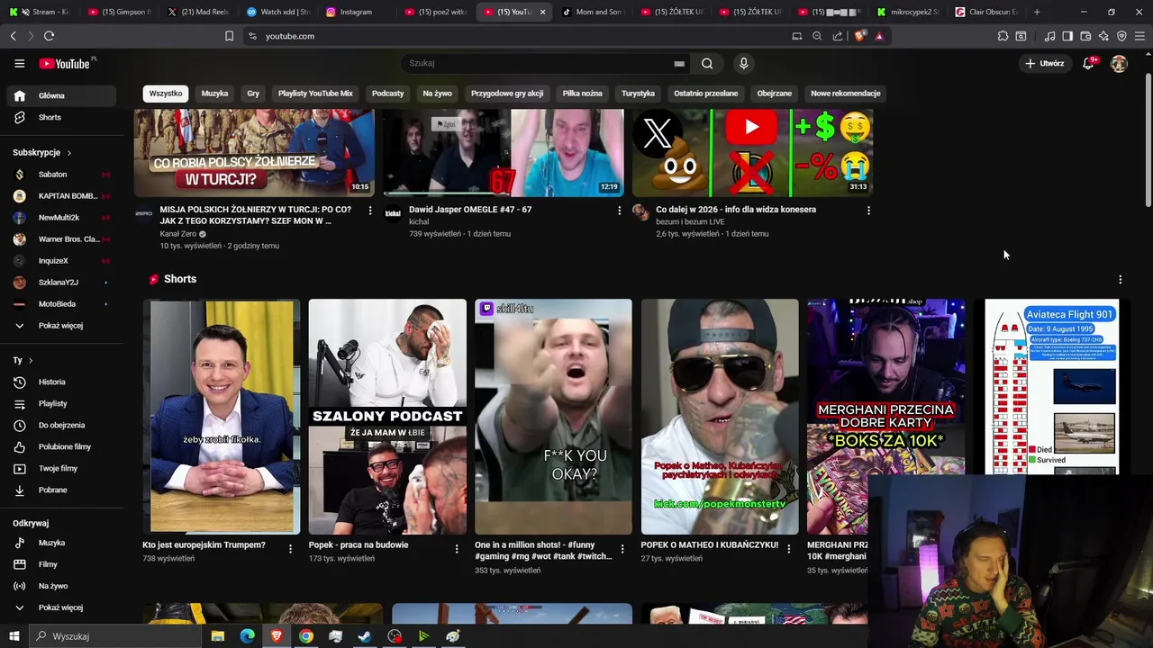The height and width of the screenshot is (648, 1153).
Task: Open Historia in the sidebar
Action: [61, 382]
